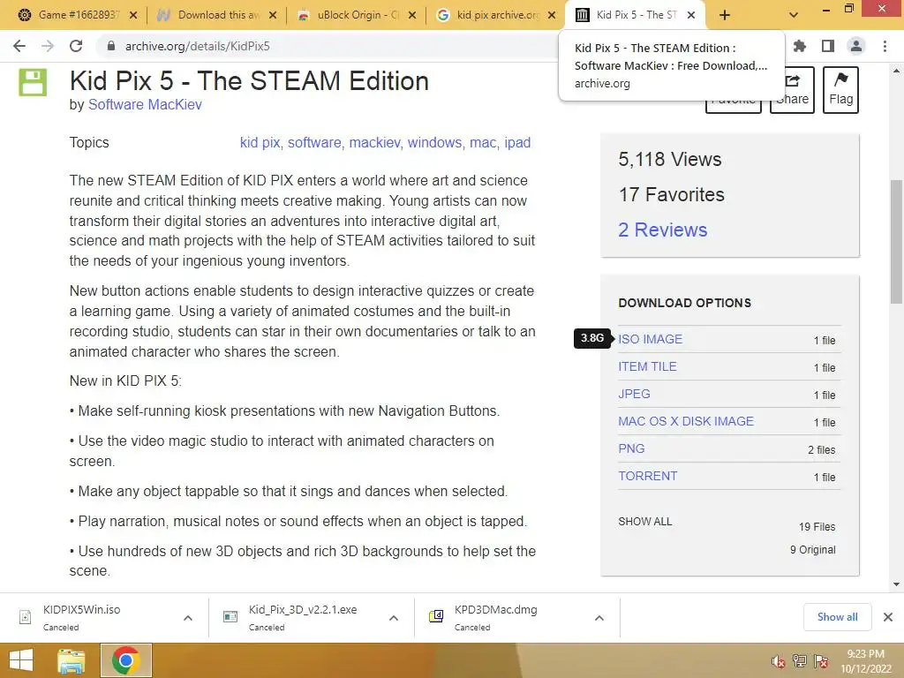The height and width of the screenshot is (678, 904).
Task: Open the Action Center flag icon
Action: pyautogui.click(x=821, y=661)
